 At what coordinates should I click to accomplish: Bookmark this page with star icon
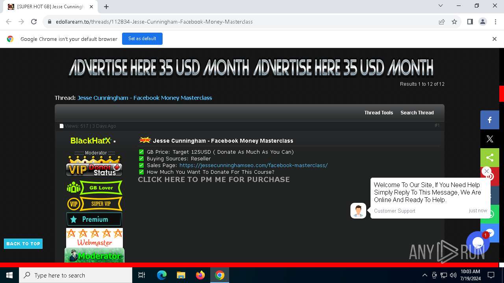[x=454, y=22]
